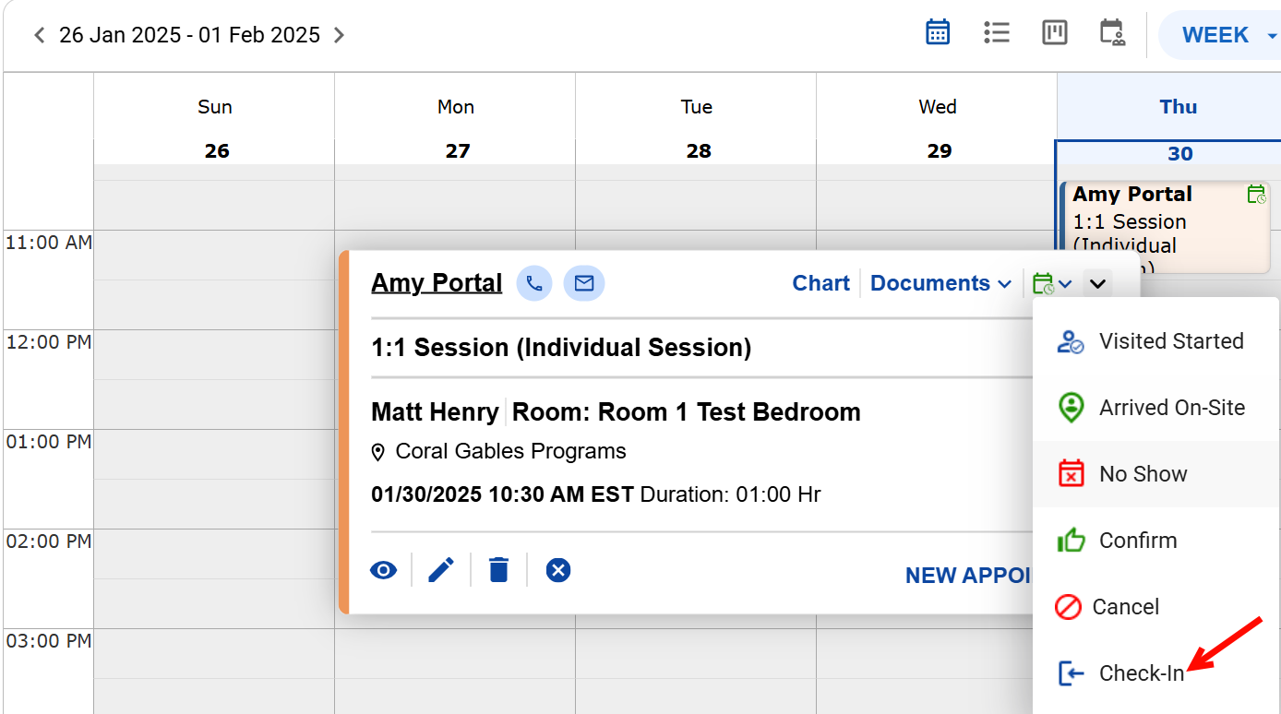Open the board column view icon

(x=1054, y=33)
